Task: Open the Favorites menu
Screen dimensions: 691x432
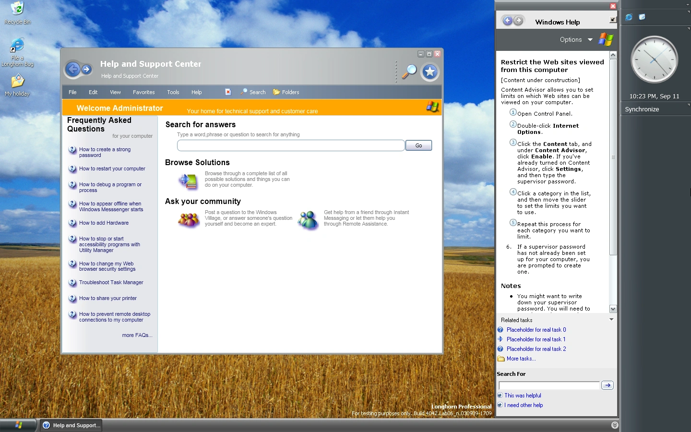Action: [144, 92]
